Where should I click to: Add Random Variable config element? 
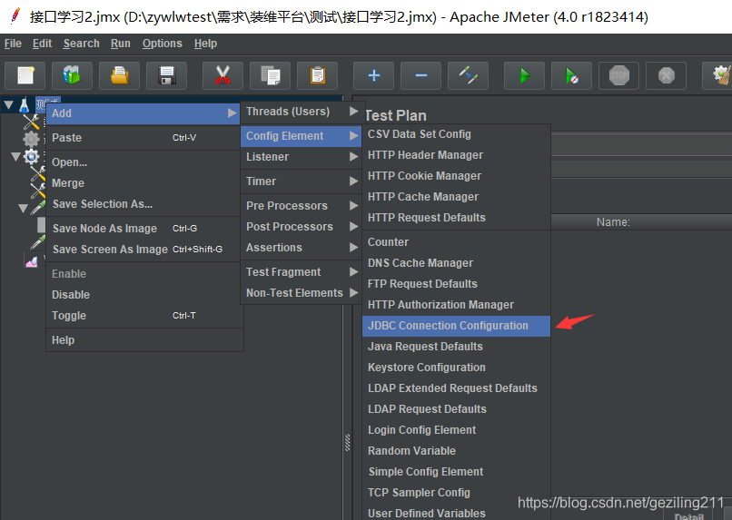[457, 451]
